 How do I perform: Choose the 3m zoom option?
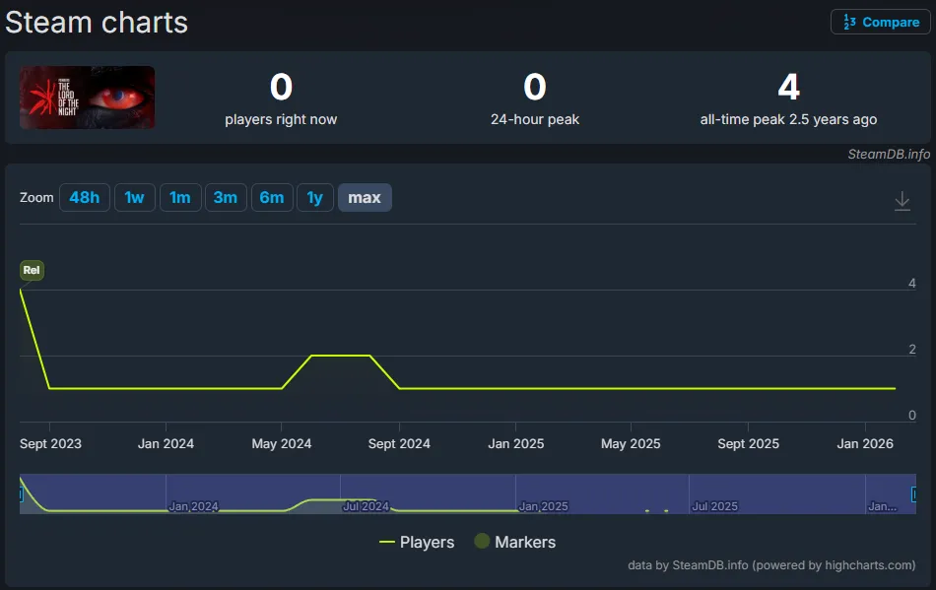tap(225, 198)
